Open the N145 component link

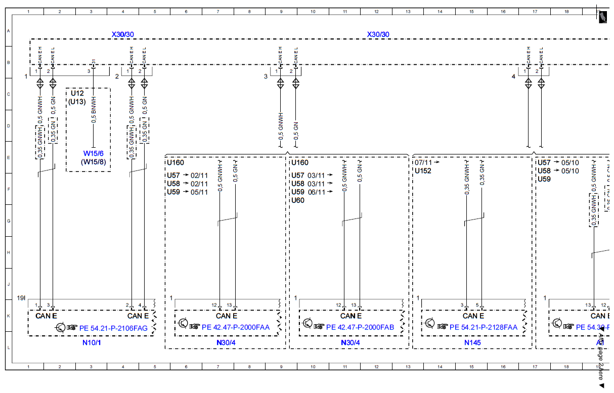click(x=473, y=342)
